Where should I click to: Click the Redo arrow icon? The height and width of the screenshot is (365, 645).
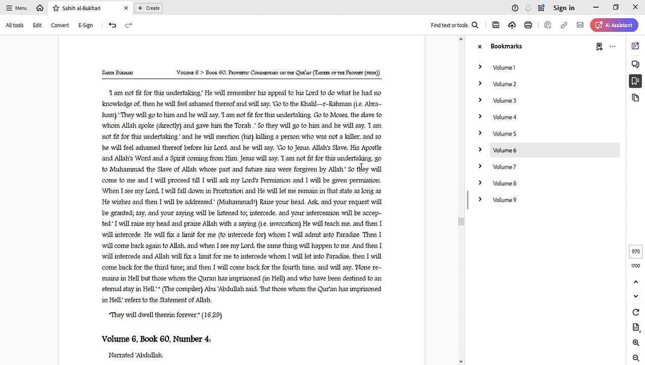point(129,25)
